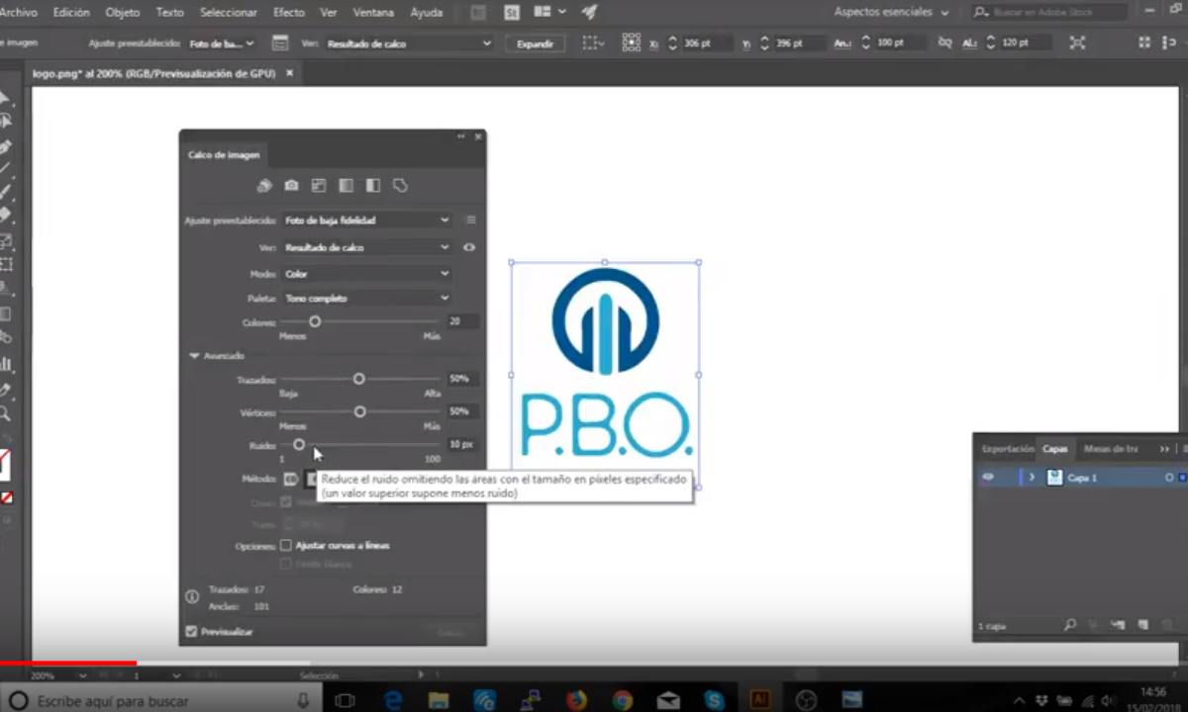Switch to the Exportación tab
Viewport: 1188px width, 712px height.
pos(1007,449)
